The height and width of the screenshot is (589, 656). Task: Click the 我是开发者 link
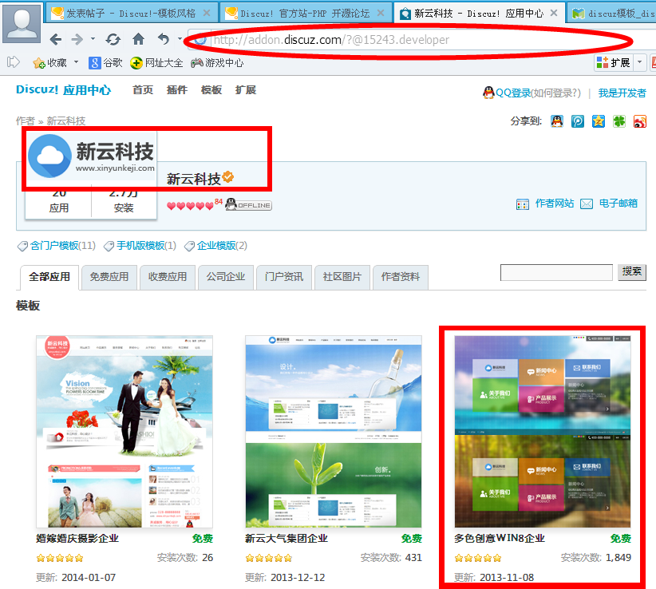tap(622, 93)
